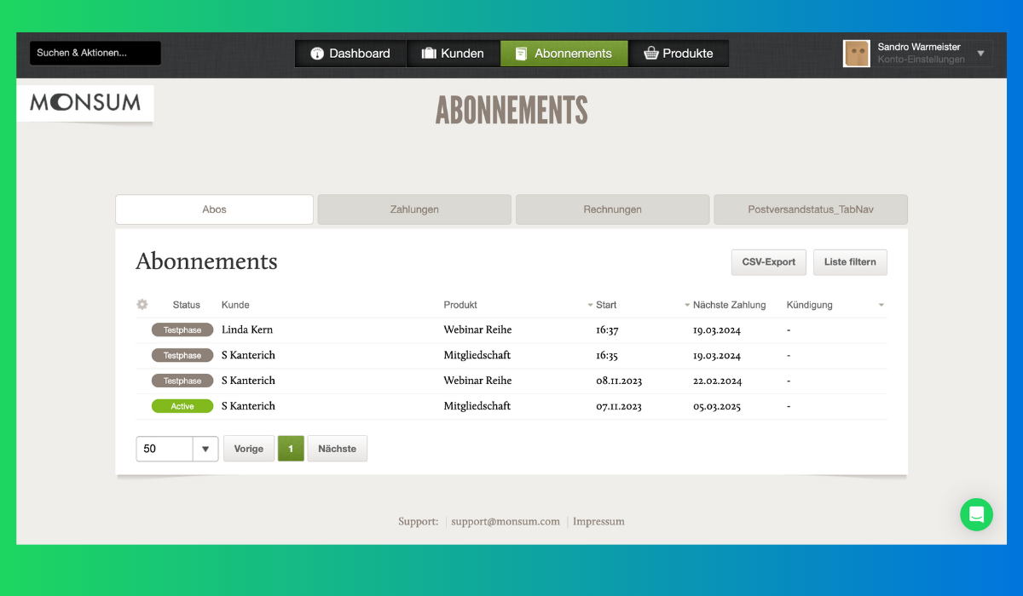This screenshot has height=596, width=1023.
Task: Open the Linda Kern subscription row
Action: click(x=511, y=330)
